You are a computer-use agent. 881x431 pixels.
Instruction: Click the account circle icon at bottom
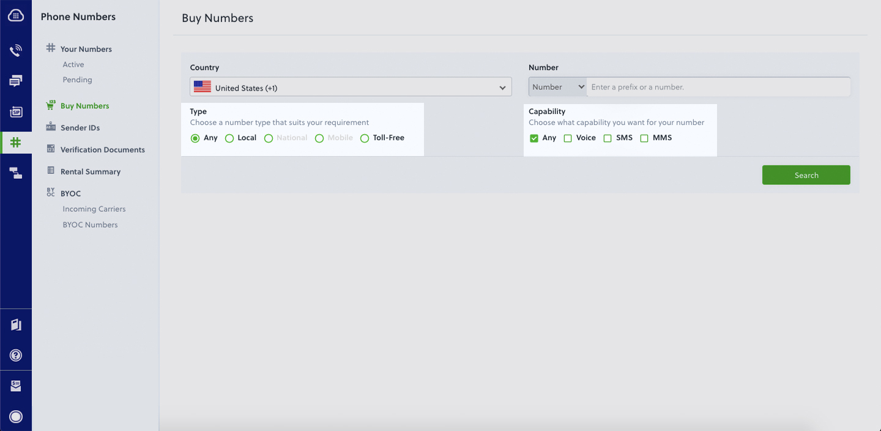(16, 416)
